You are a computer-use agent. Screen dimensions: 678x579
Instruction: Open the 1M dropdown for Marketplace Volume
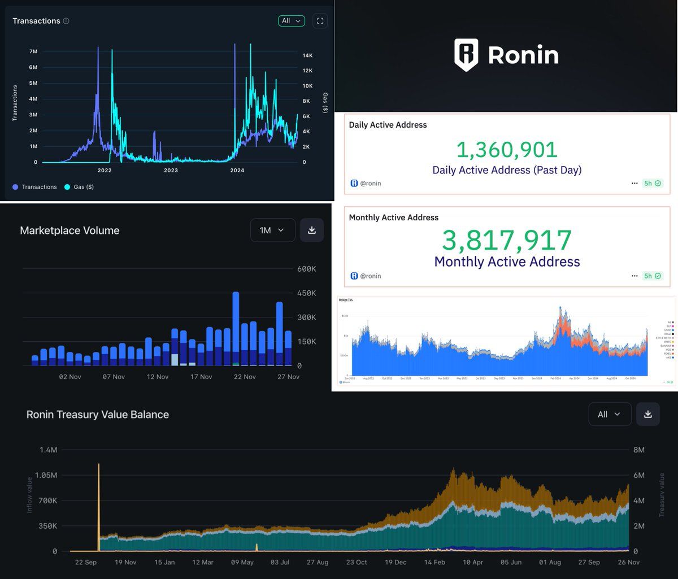pyautogui.click(x=272, y=230)
